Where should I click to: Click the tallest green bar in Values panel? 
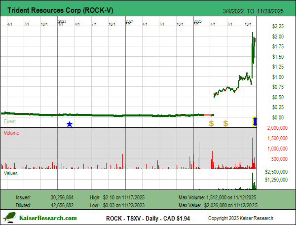click(x=253, y=181)
